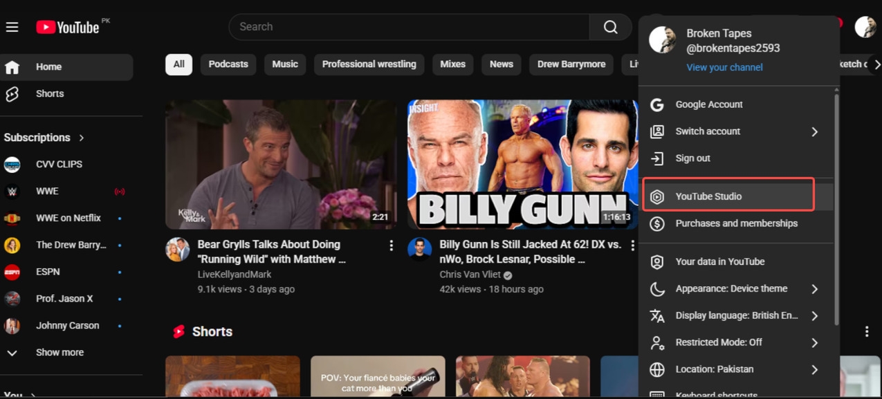Click Purchases and memberships dollar icon

(657, 223)
